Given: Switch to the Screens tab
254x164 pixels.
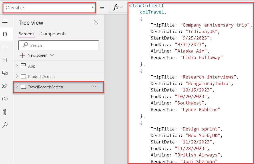Looking at the screenshot, I should coord(26,34).
